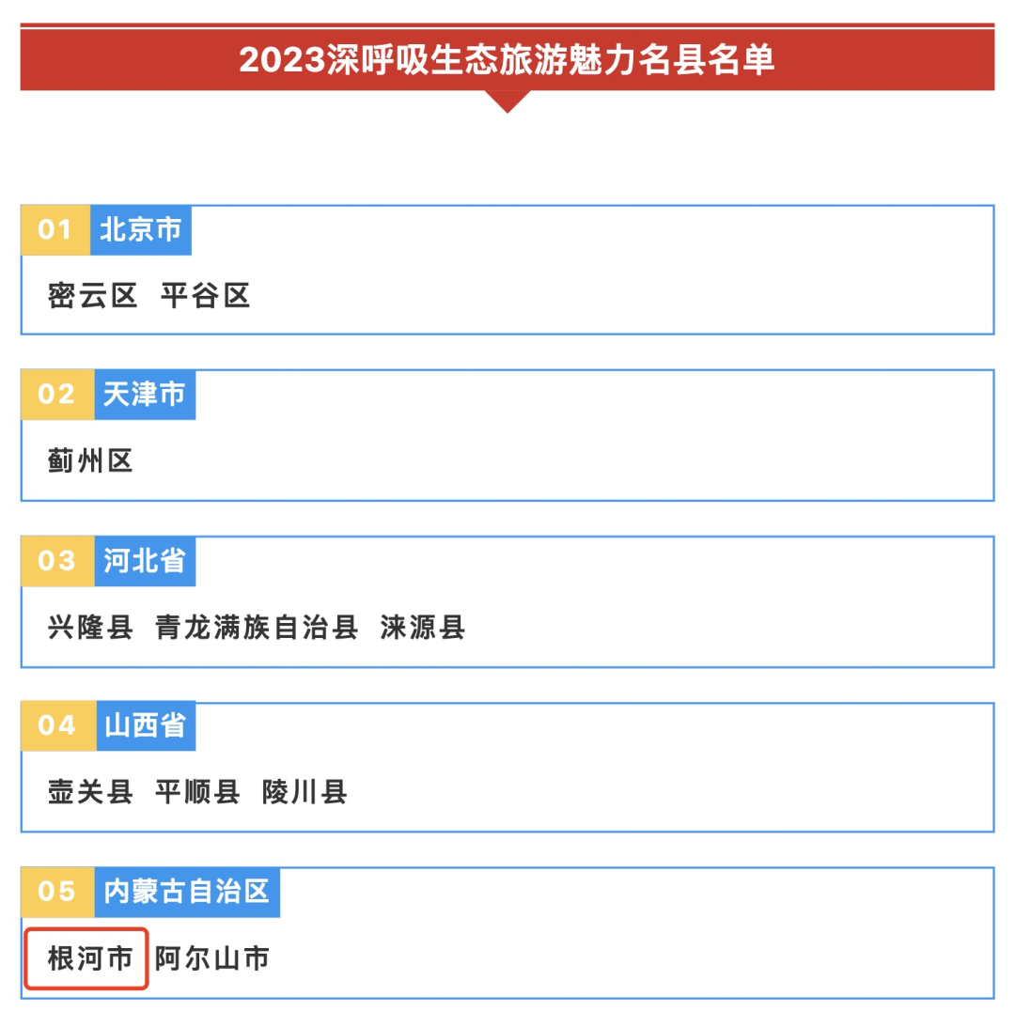Select the 北京市 section label
Image resolution: width=1015 pixels, height=1027 pixels.
(x=141, y=230)
